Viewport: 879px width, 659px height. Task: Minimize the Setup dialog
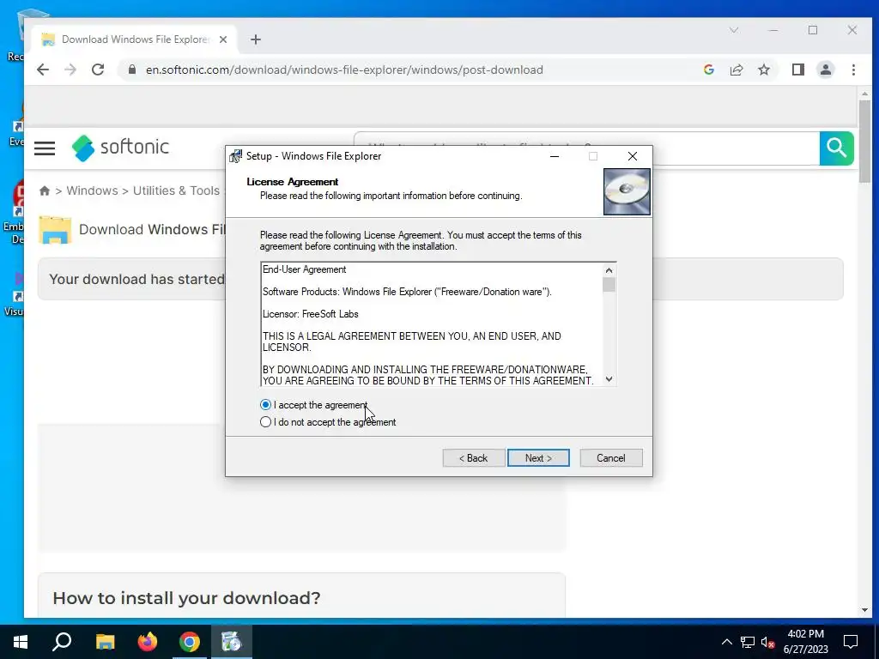[x=555, y=156]
